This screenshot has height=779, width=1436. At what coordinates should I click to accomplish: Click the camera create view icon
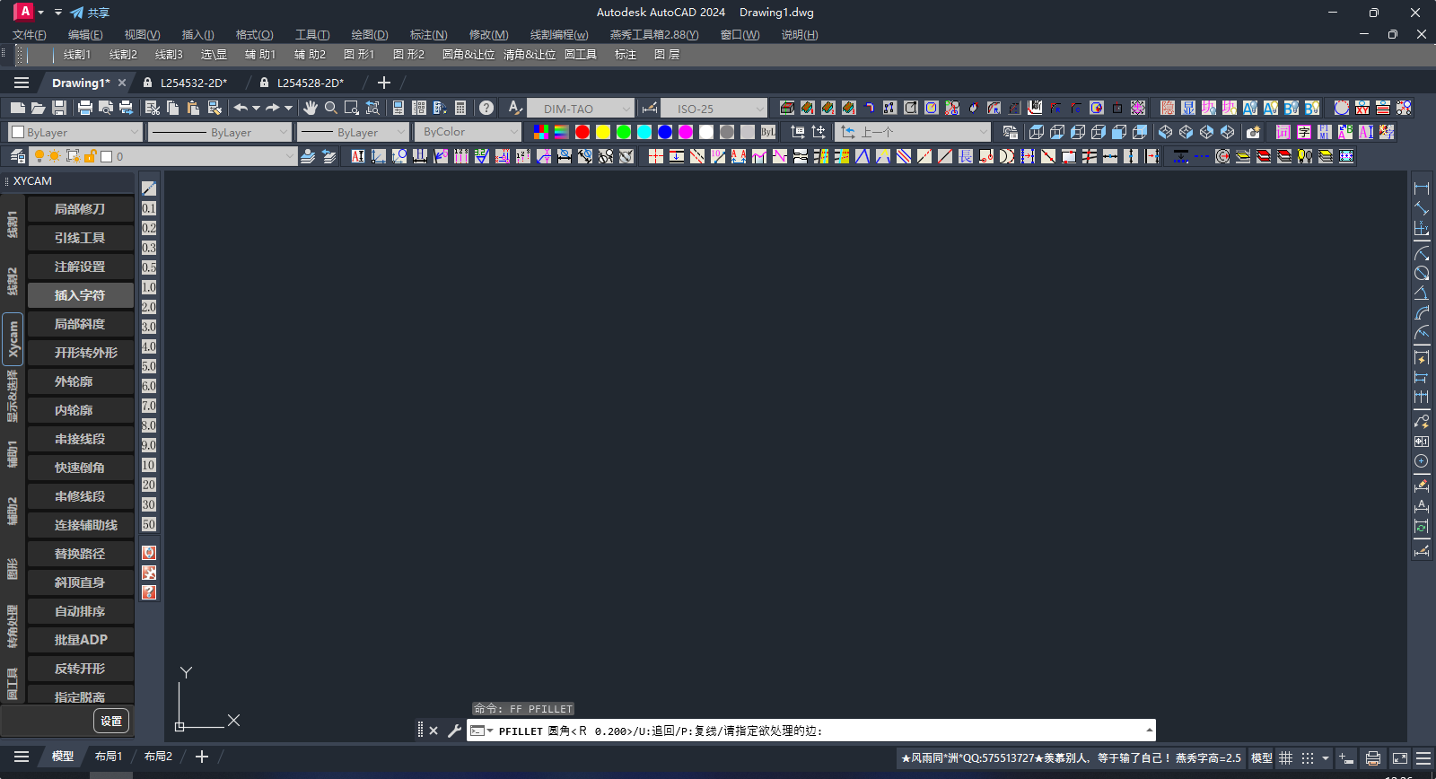1254,132
